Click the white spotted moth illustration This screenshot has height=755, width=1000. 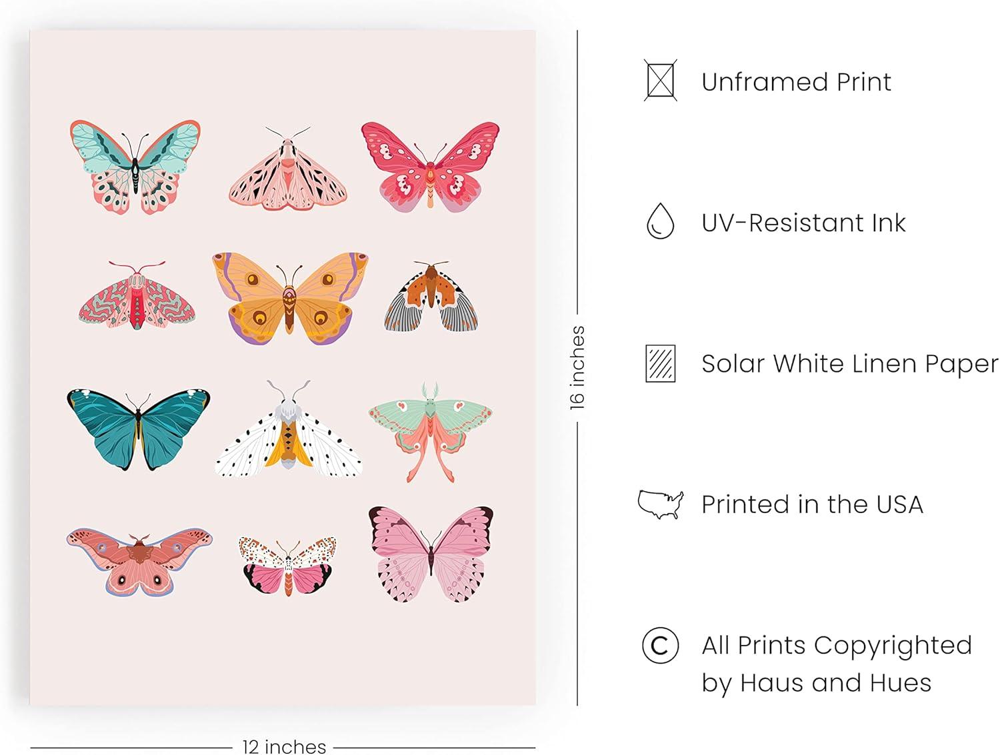click(x=289, y=430)
